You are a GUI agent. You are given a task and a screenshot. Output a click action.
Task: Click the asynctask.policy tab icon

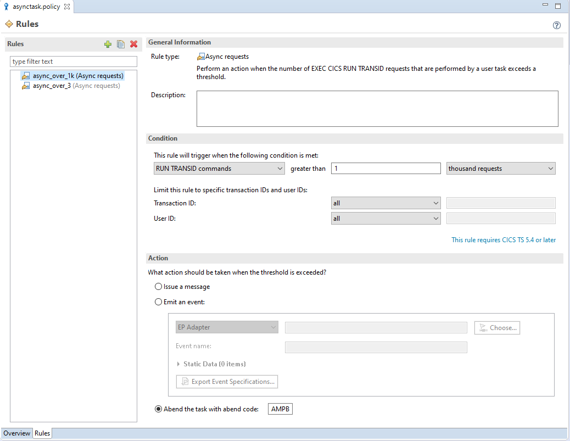5,7
